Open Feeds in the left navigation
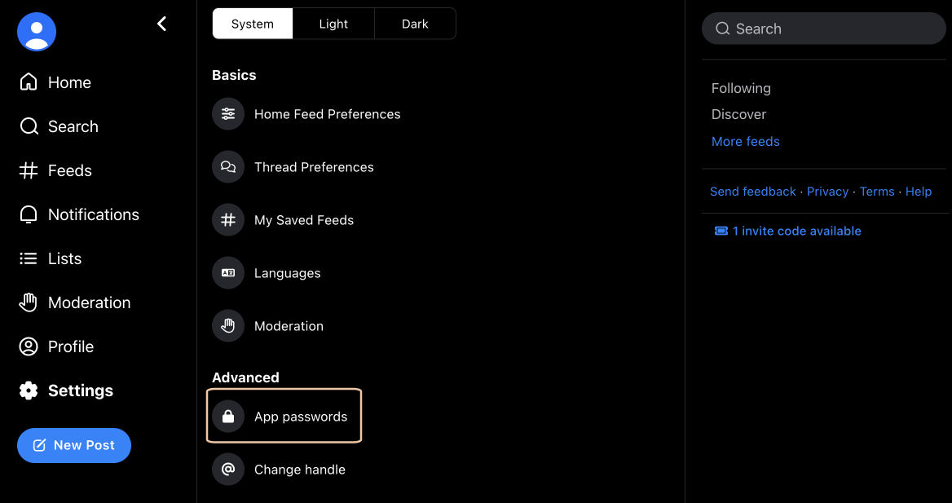 click(56, 170)
